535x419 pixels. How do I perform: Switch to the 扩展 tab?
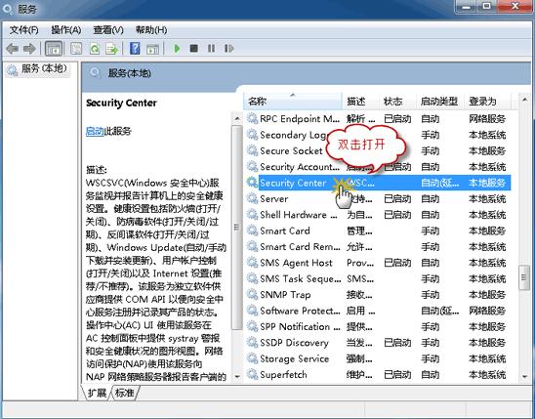click(x=97, y=393)
